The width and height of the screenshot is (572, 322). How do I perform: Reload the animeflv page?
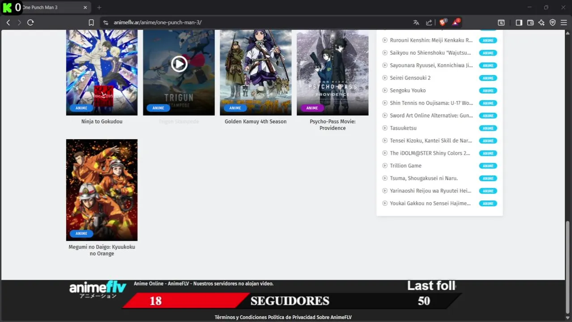coord(30,22)
